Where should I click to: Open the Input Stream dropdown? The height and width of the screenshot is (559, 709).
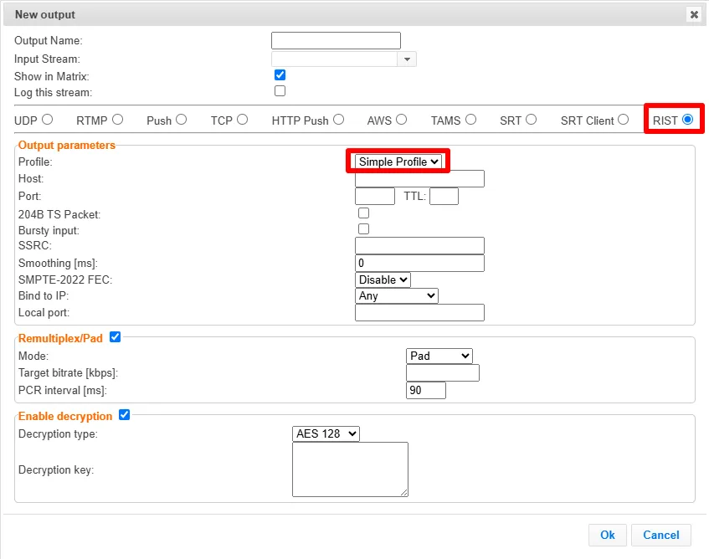point(407,59)
